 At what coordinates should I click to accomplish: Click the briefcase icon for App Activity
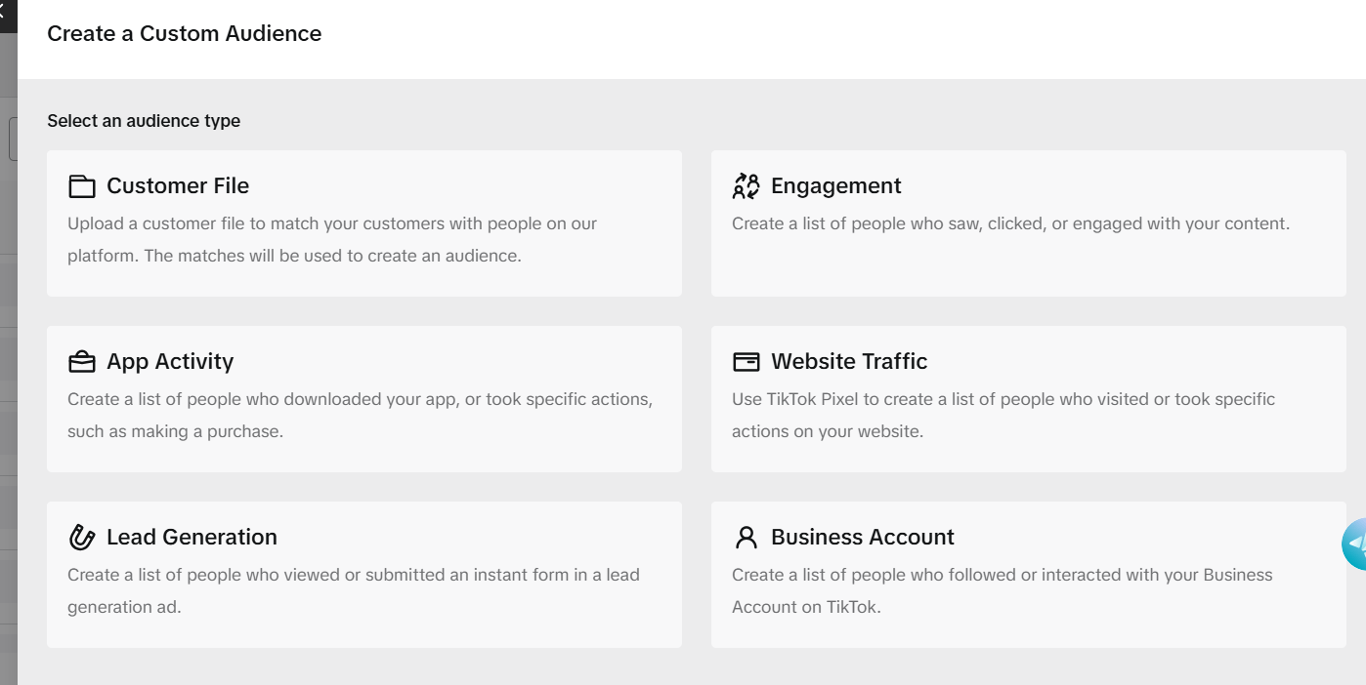(82, 362)
